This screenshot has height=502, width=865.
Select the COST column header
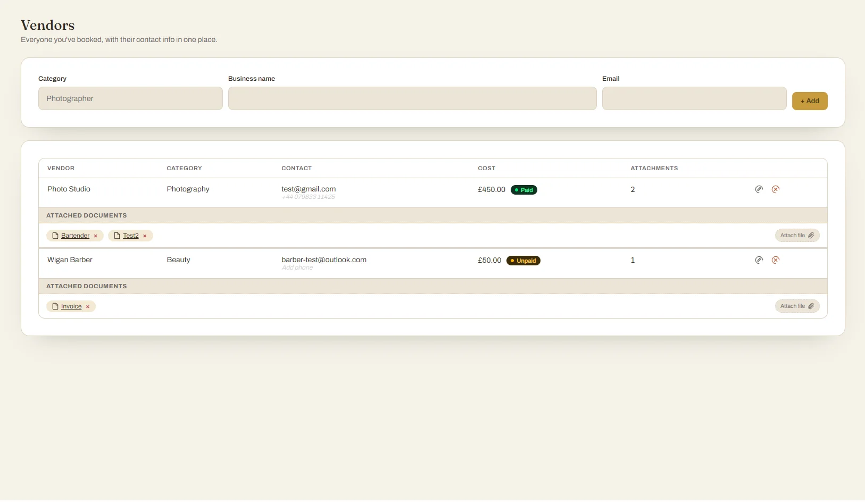tap(486, 168)
